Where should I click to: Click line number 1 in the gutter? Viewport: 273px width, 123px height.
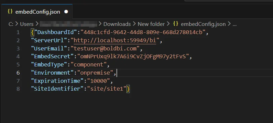click(18, 32)
